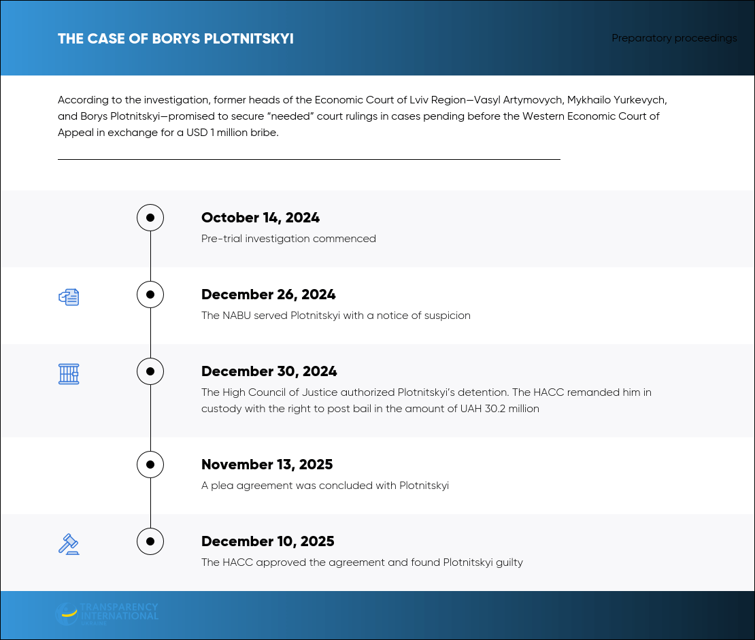
Task: Click the 'December 10, 2025' date heading
Action: click(x=268, y=541)
